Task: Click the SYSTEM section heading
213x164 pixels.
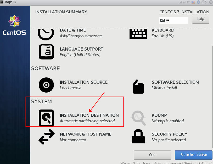Action: [x=41, y=101]
